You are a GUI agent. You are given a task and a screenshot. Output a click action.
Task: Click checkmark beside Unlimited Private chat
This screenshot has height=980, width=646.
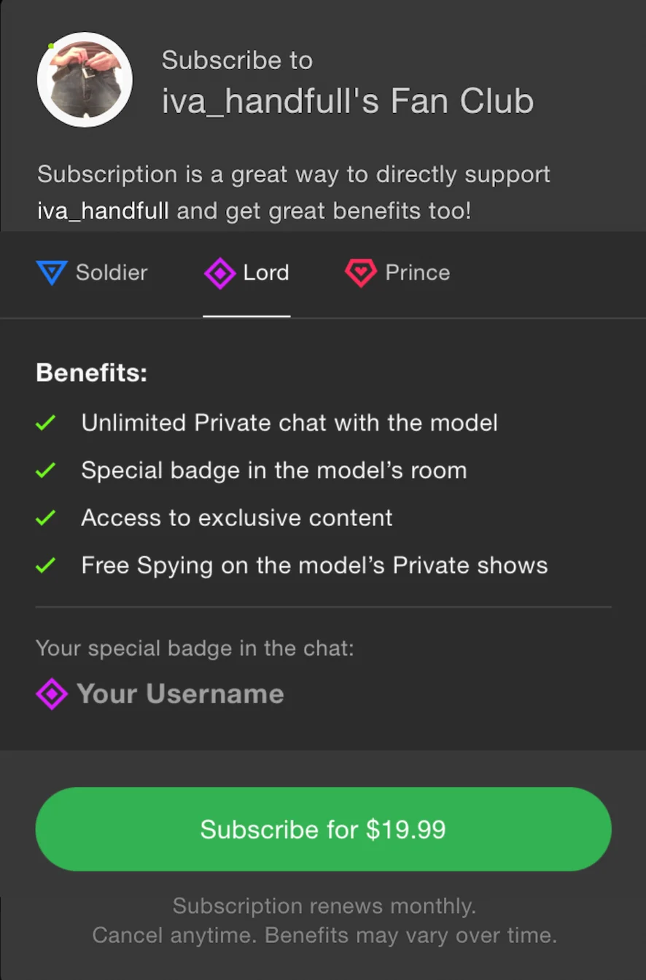point(46,423)
